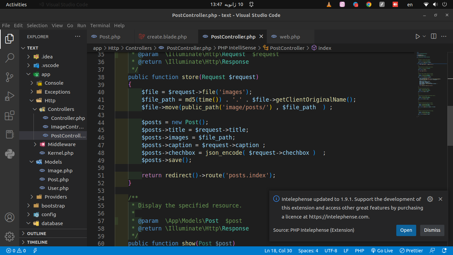Click Activities in the top panel

(16, 5)
